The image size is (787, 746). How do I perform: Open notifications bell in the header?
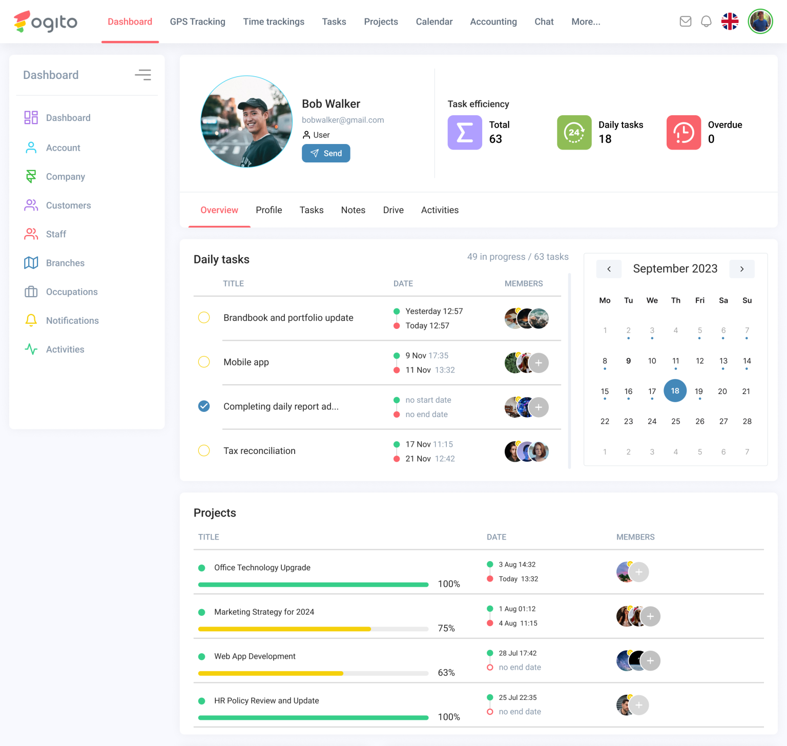click(x=706, y=22)
